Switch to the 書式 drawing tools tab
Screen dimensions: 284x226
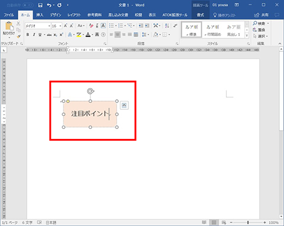[201, 15]
